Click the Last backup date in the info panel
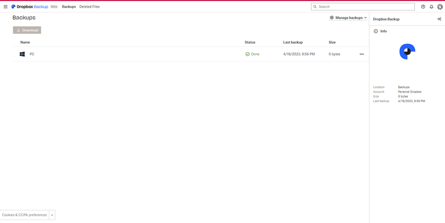Screen dimensions: 445x223 [412, 101]
